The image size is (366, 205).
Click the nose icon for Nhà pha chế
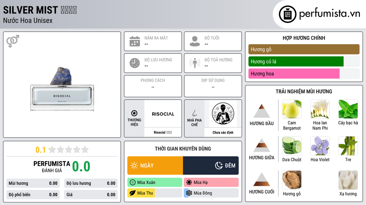click(x=194, y=113)
